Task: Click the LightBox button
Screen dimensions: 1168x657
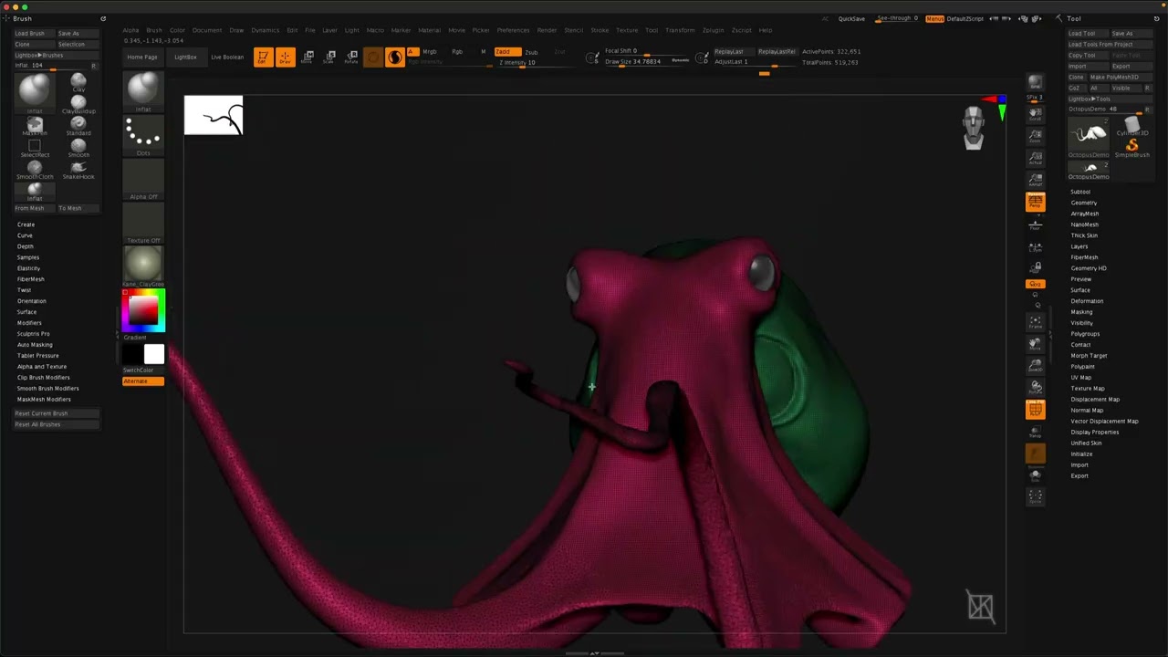Action: [185, 57]
